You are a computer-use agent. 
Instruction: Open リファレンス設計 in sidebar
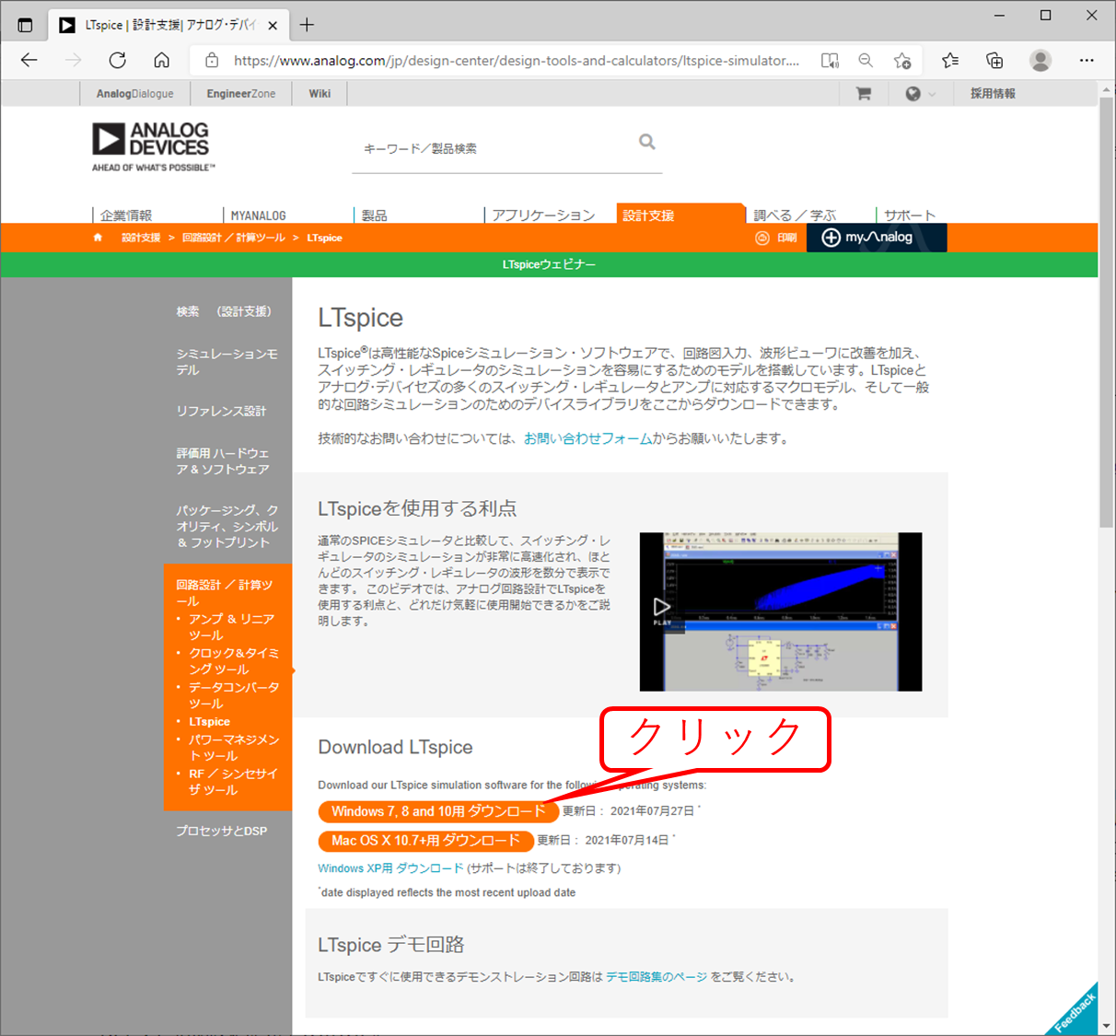[221, 411]
